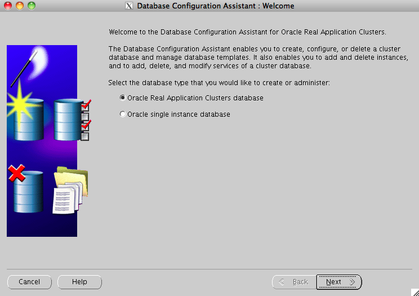Go to the Next wizard step

pos(339,282)
